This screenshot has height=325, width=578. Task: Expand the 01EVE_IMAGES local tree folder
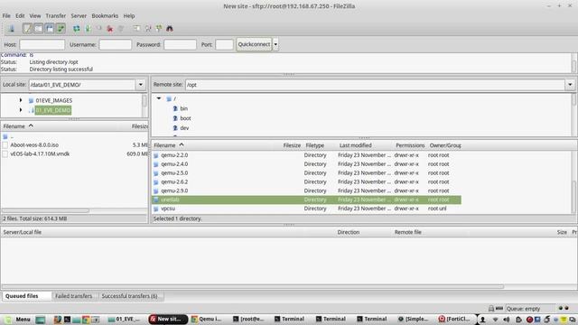(21, 100)
